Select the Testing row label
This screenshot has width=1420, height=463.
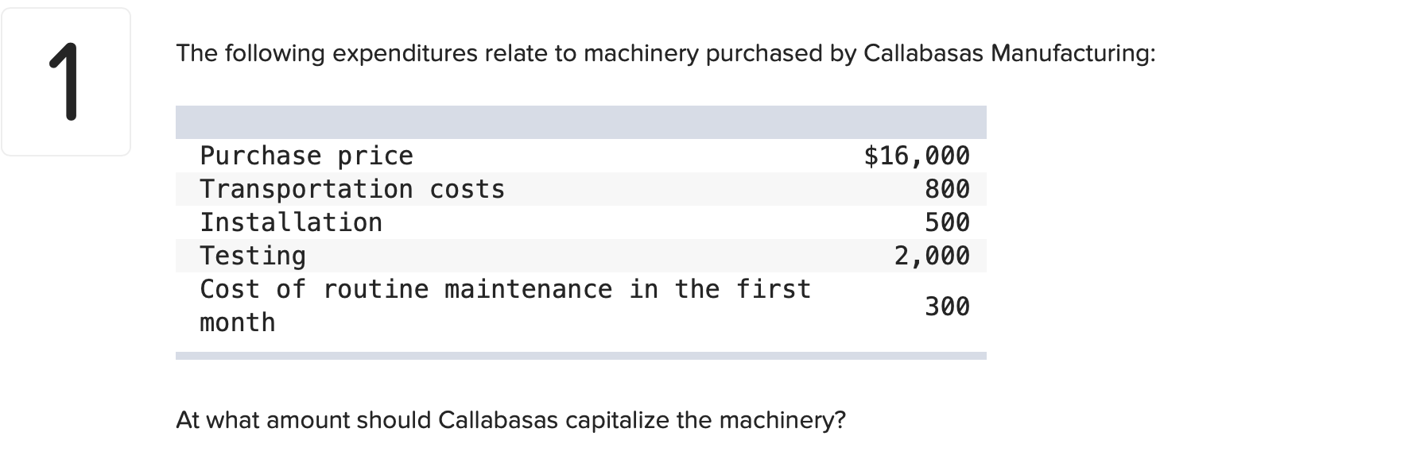(253, 256)
